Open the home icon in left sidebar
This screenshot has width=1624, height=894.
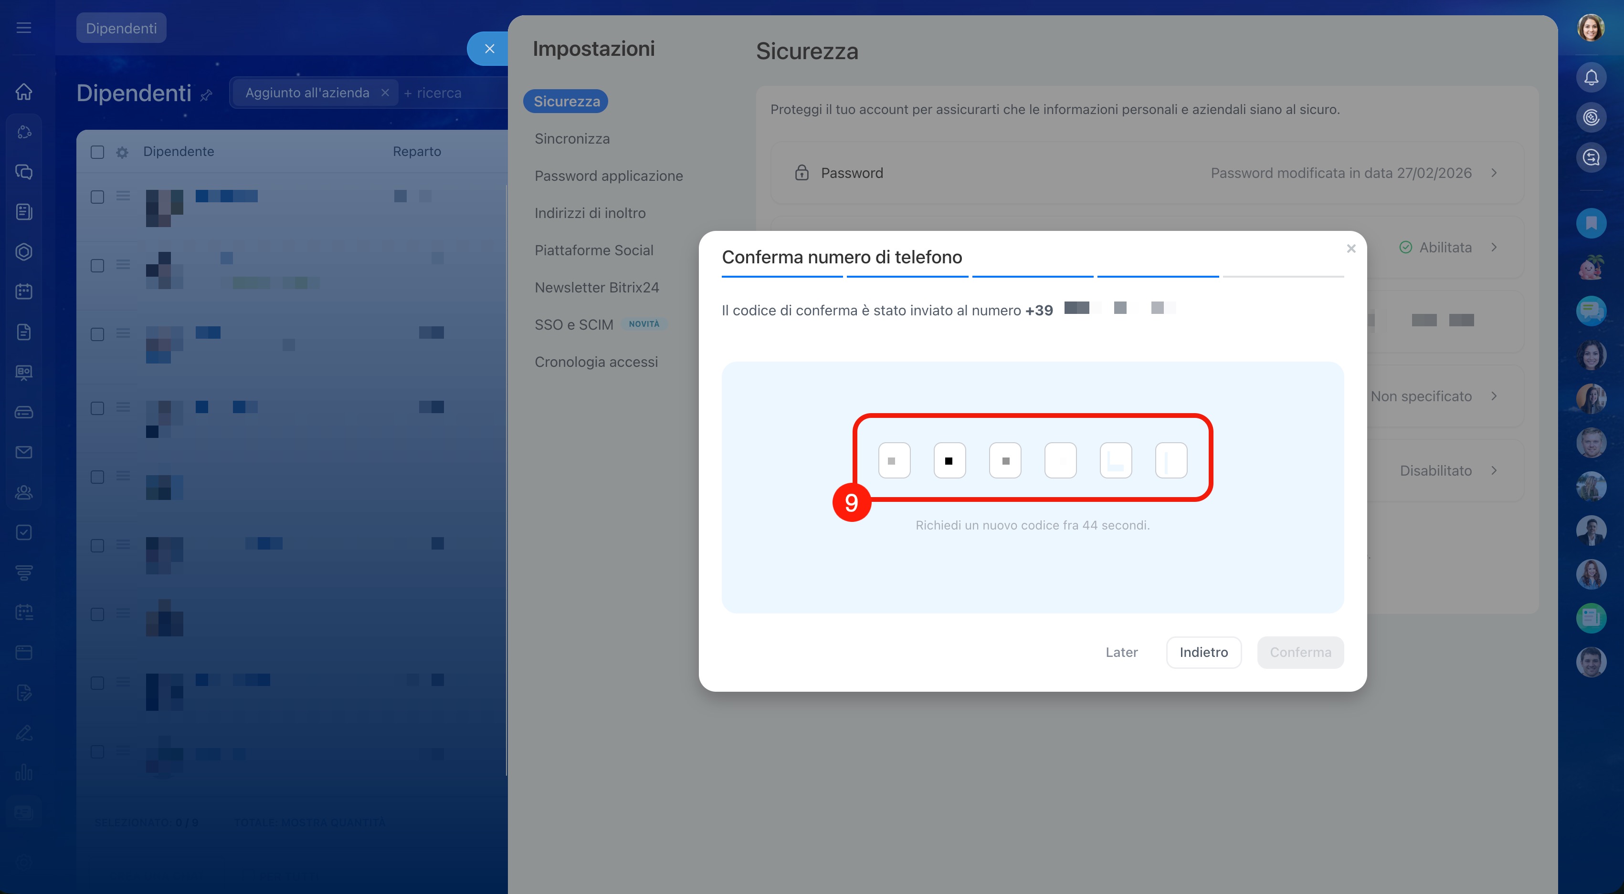click(x=24, y=92)
